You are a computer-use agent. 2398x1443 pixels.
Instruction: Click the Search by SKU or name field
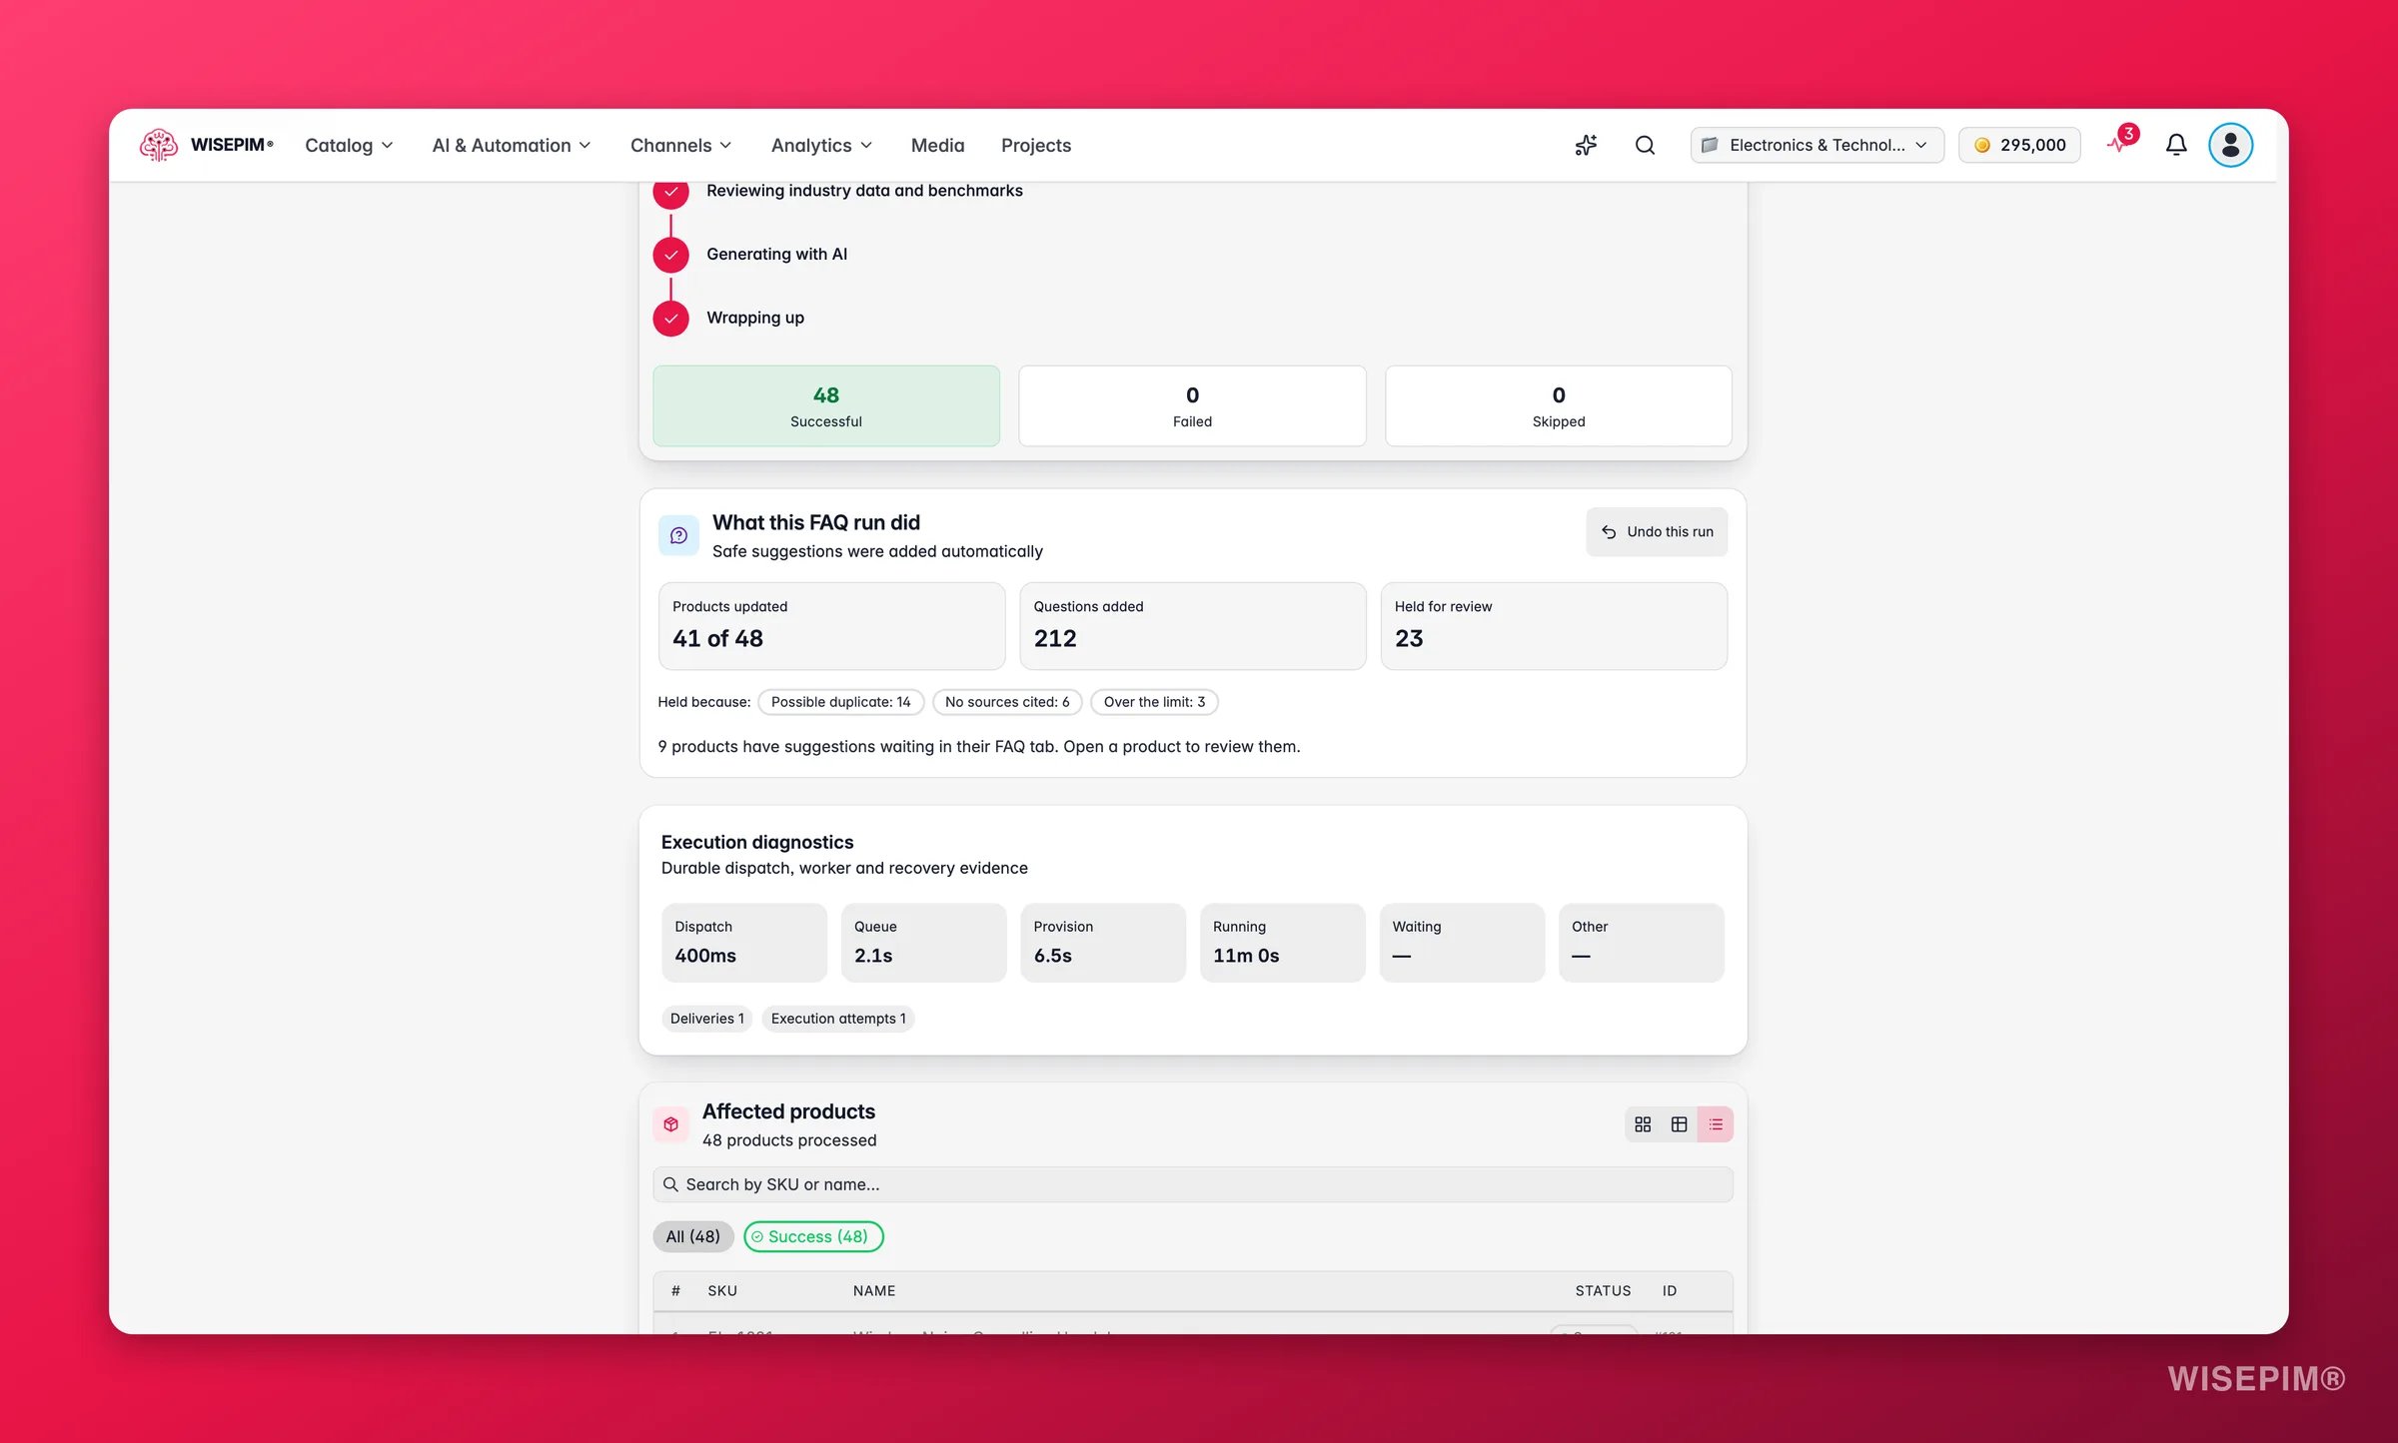tap(1192, 1184)
